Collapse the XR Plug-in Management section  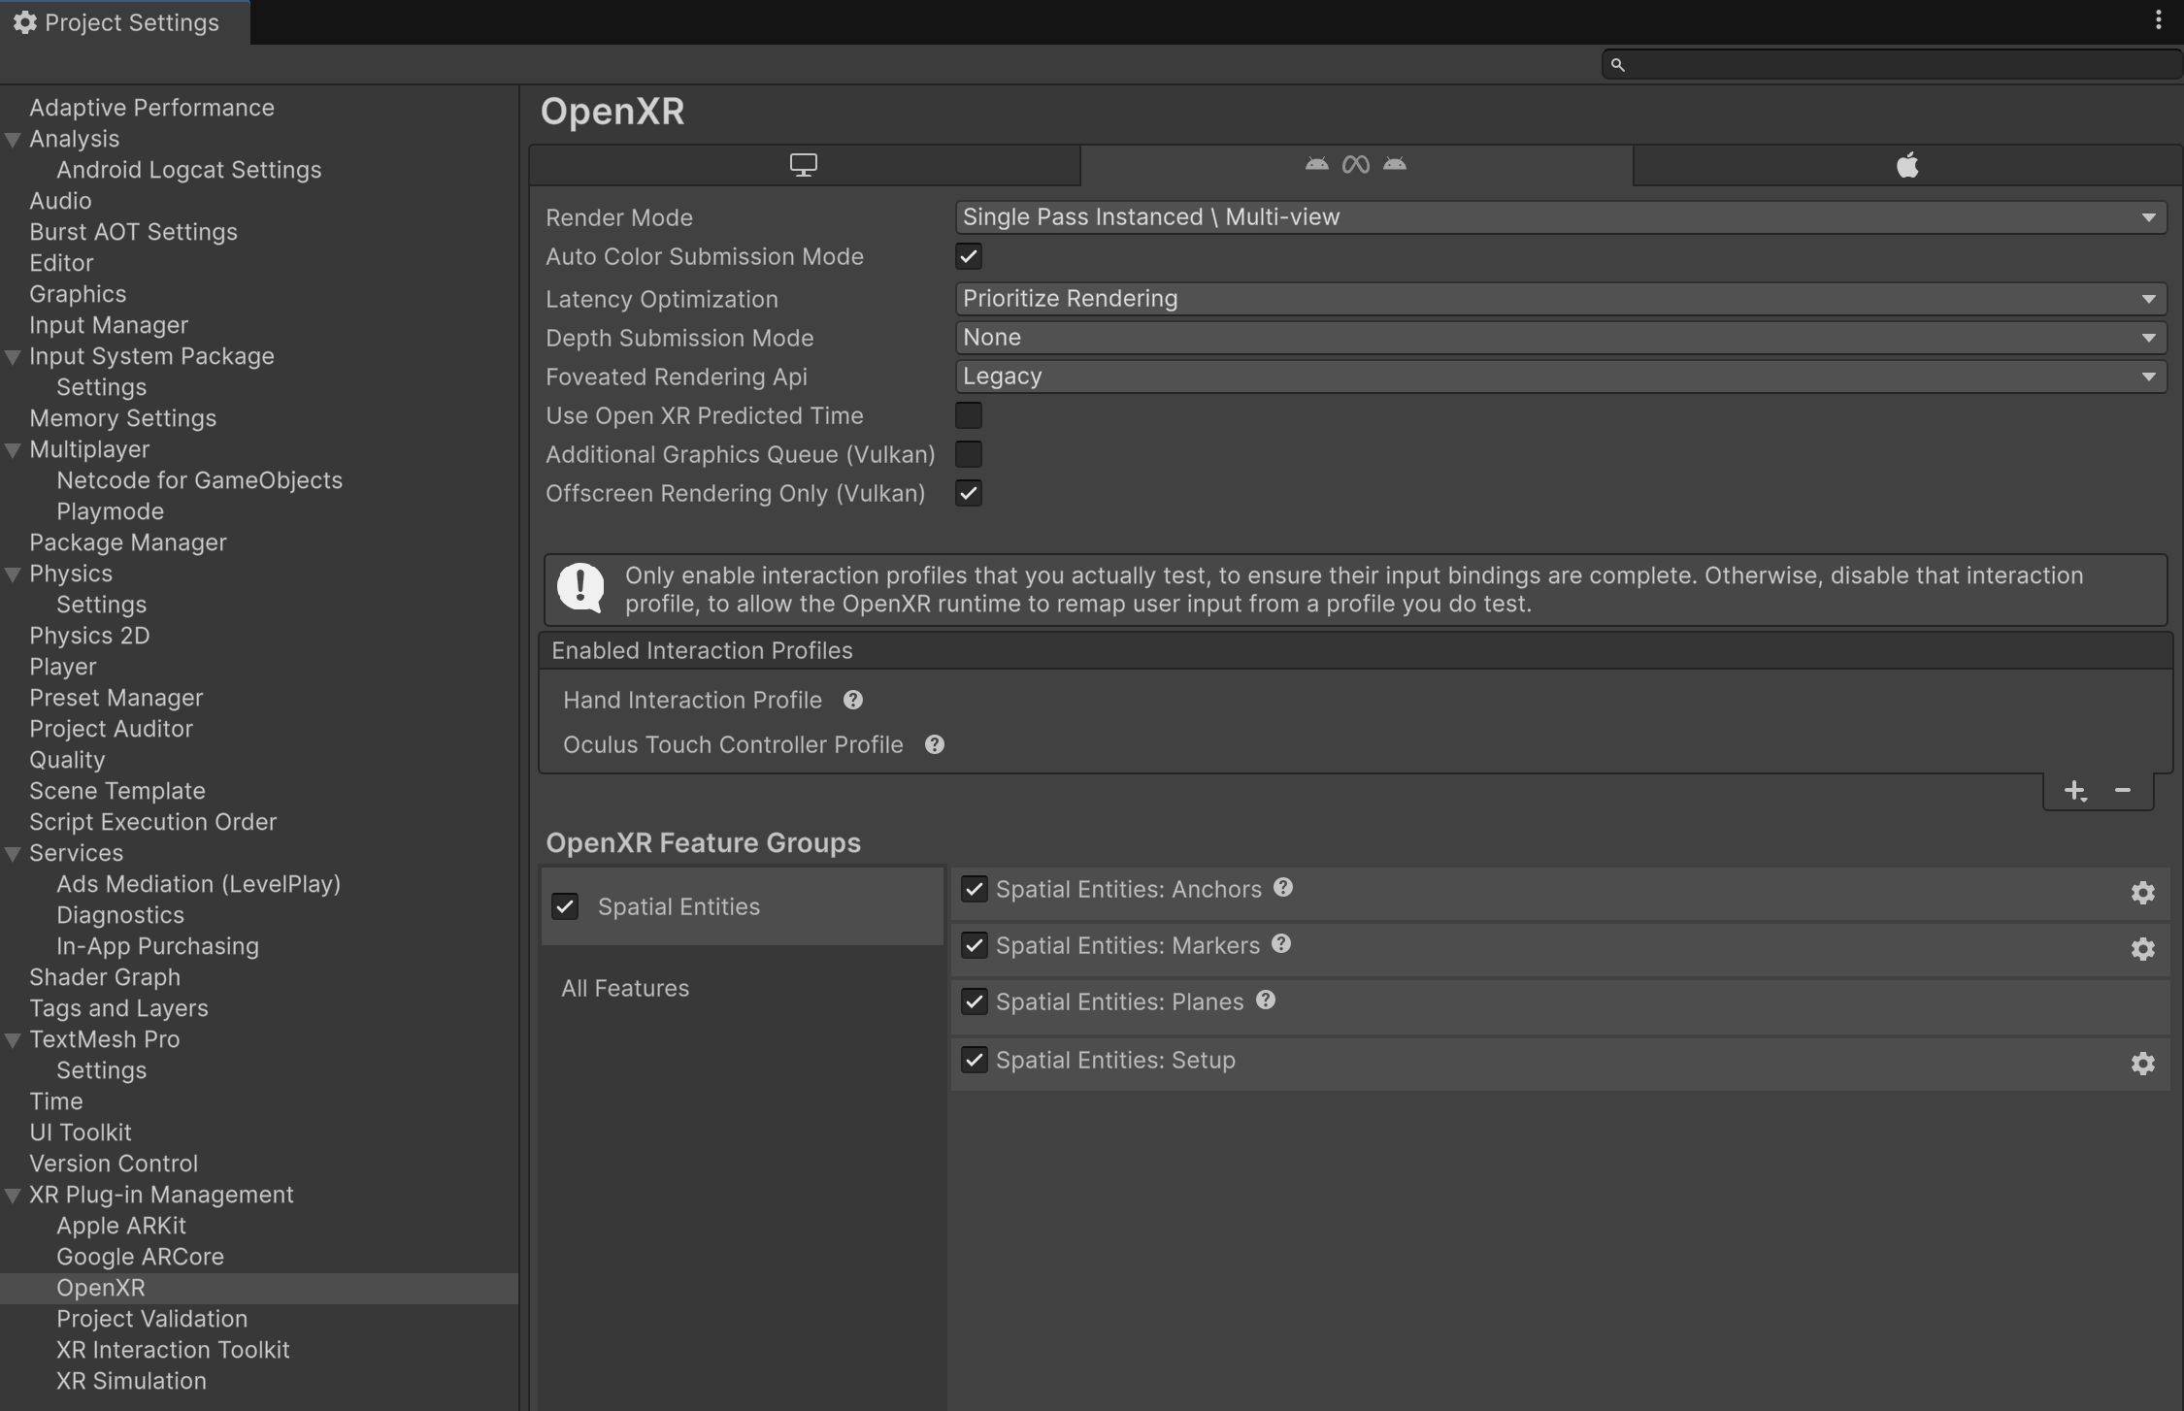[14, 1196]
